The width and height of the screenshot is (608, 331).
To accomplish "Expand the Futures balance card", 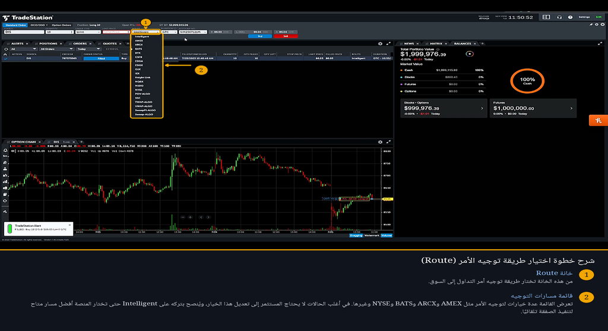I will pyautogui.click(x=533, y=108).
